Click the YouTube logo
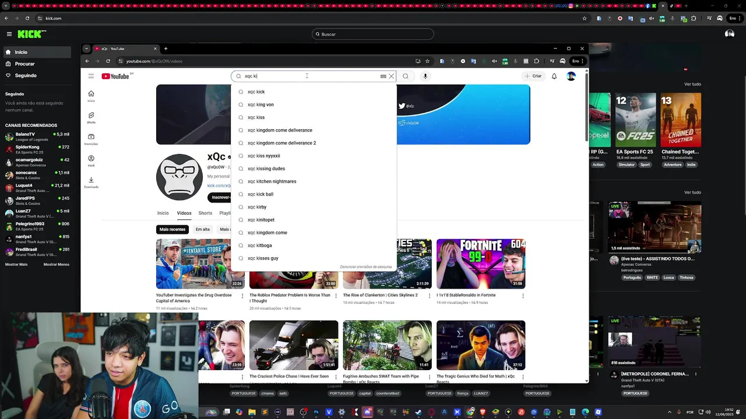 (x=115, y=76)
